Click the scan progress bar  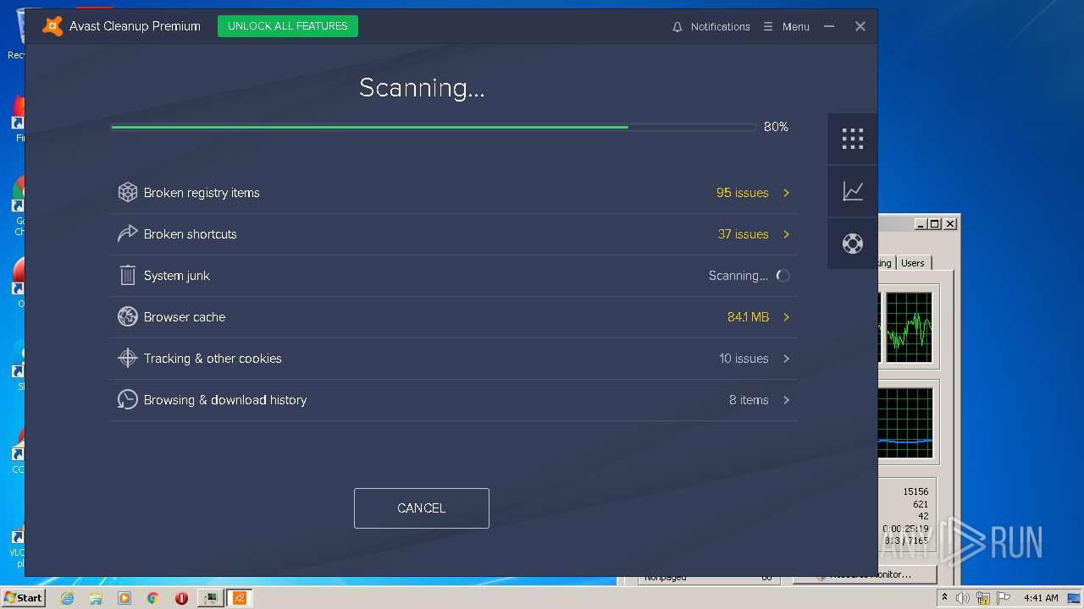(x=434, y=127)
